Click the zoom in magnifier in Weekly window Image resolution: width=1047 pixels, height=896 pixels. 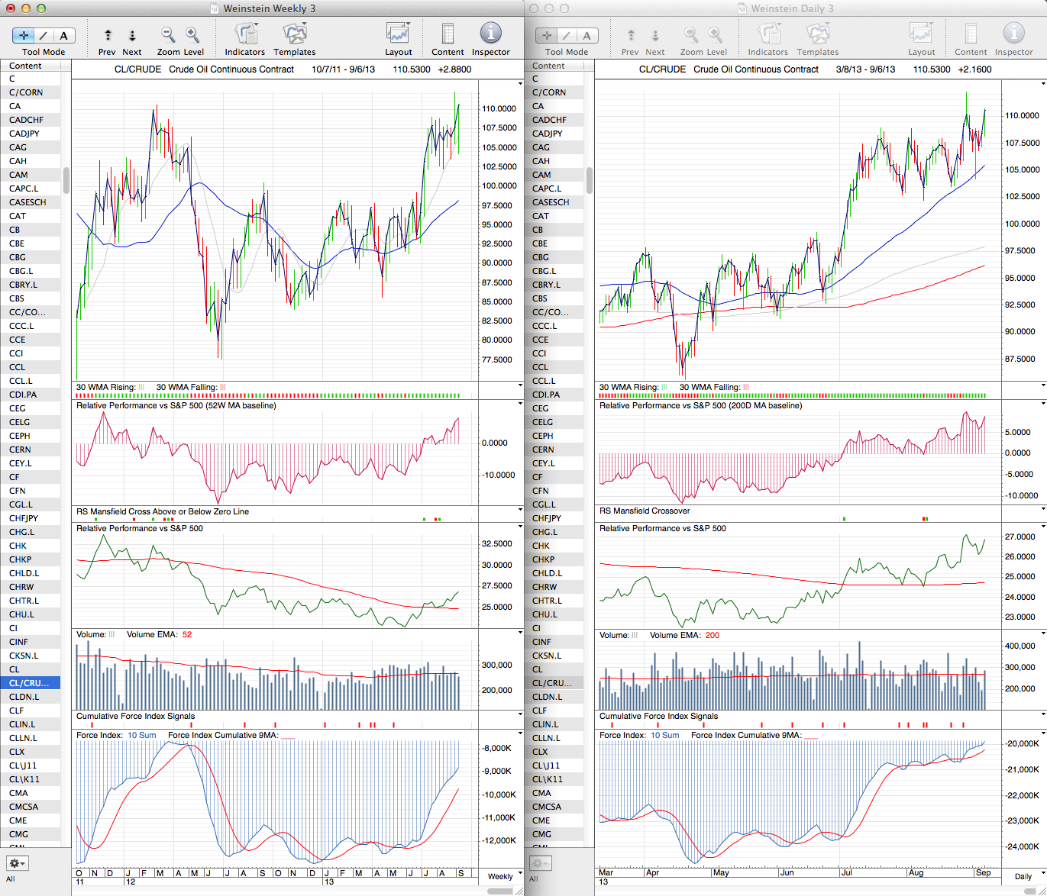click(192, 35)
